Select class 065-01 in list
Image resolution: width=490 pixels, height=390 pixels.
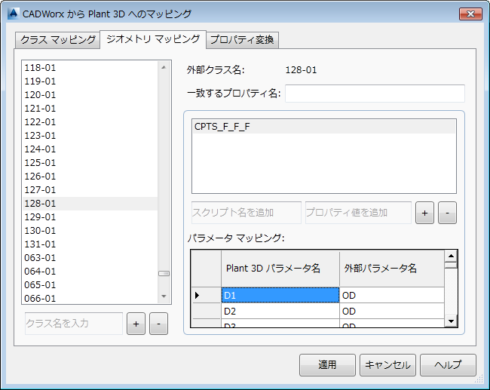click(x=90, y=285)
